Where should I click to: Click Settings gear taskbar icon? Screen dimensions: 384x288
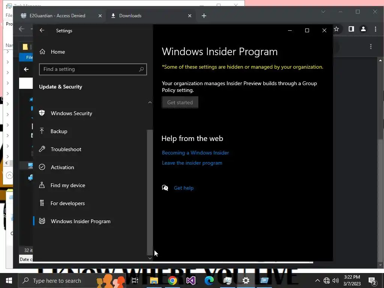246,280
